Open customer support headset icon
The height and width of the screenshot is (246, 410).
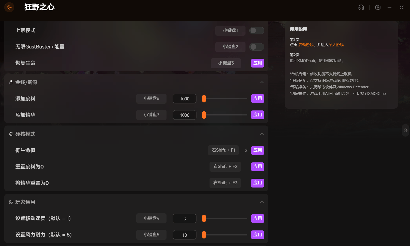(x=361, y=8)
